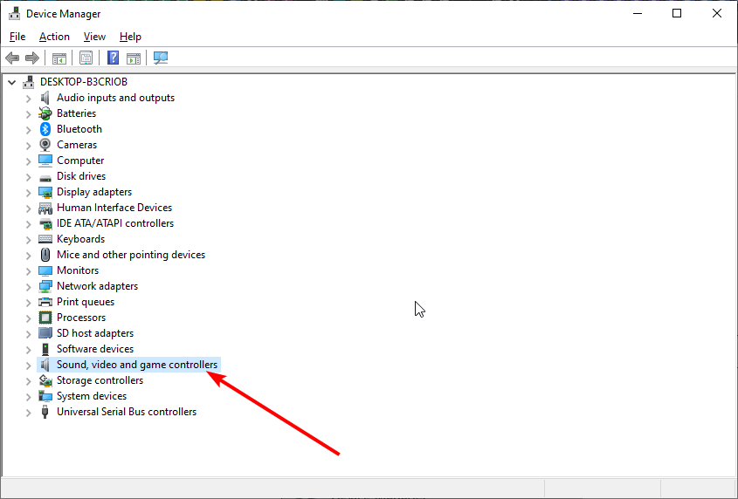Open the Help menu
Screen dimensions: 738x499
coord(130,37)
